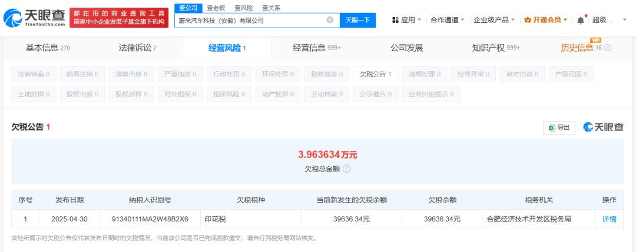Open 详情 link for the 印花税 record
The image size is (636, 252).
tap(609, 219)
